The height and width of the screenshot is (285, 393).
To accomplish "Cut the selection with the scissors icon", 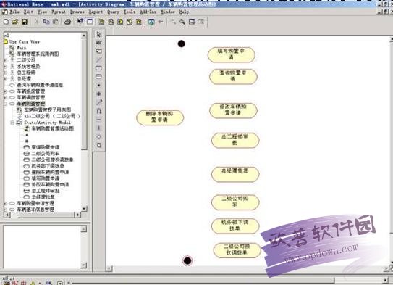I will (37, 22).
